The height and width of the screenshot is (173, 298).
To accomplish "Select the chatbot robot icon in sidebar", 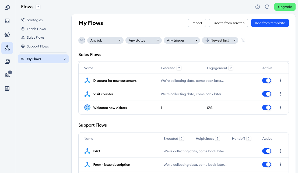I will 7,34.
